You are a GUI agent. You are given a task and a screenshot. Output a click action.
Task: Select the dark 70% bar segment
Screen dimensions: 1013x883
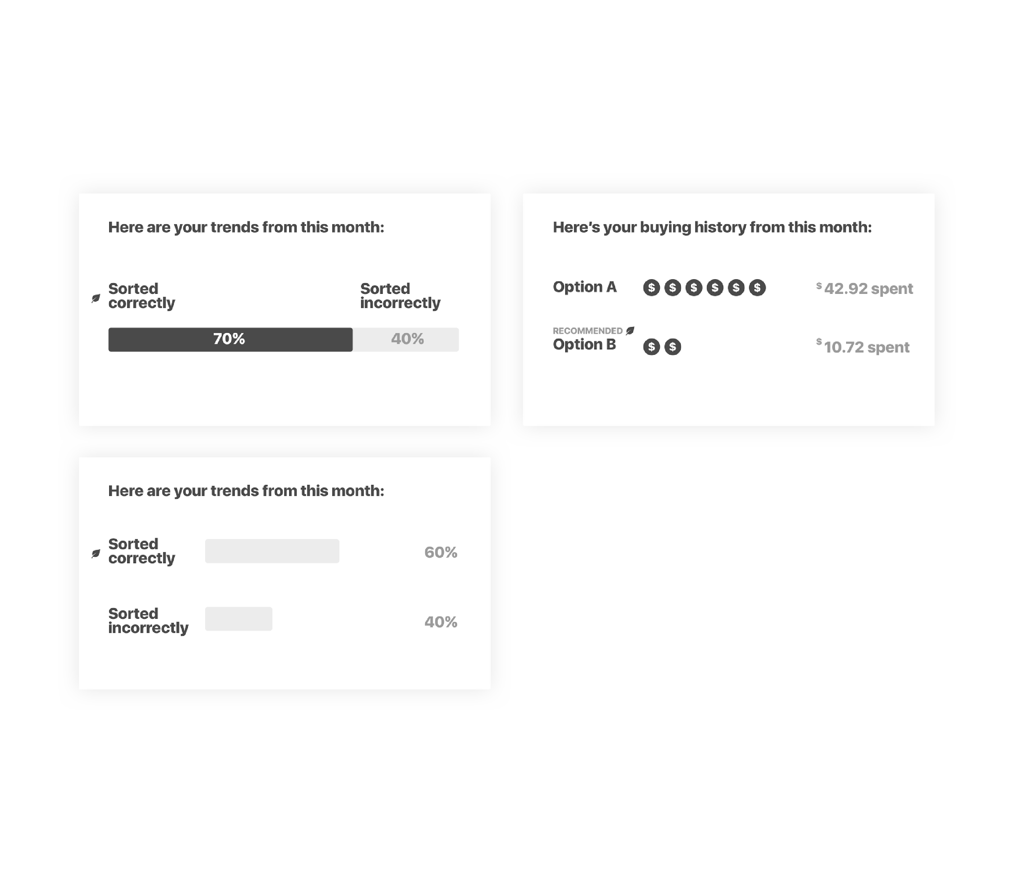(x=231, y=339)
